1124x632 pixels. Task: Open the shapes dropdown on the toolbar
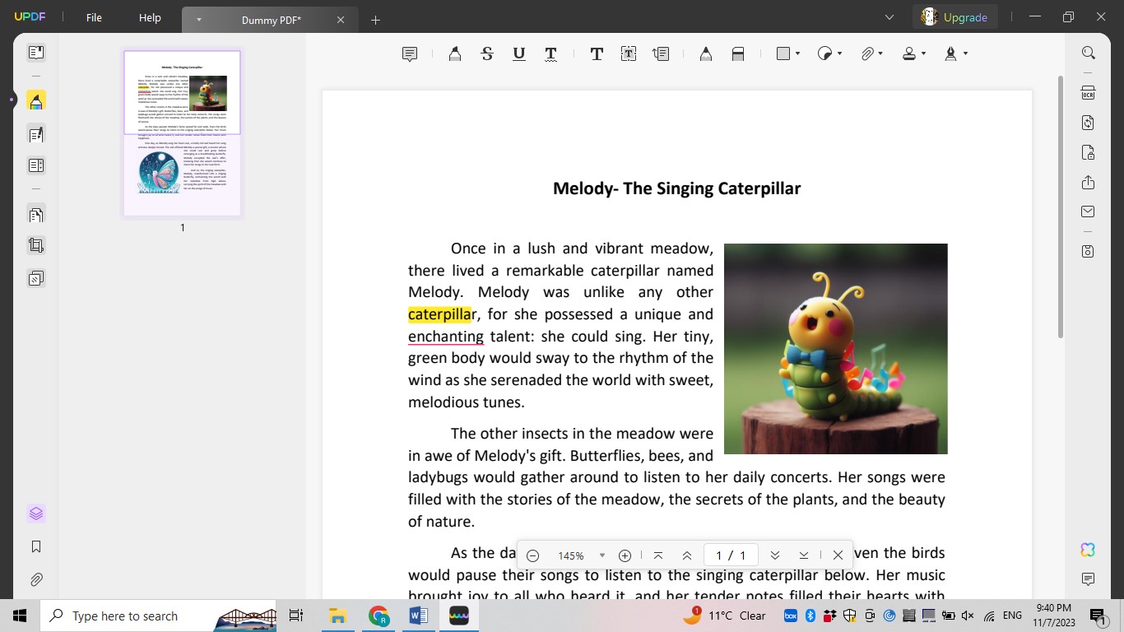pyautogui.click(x=786, y=53)
